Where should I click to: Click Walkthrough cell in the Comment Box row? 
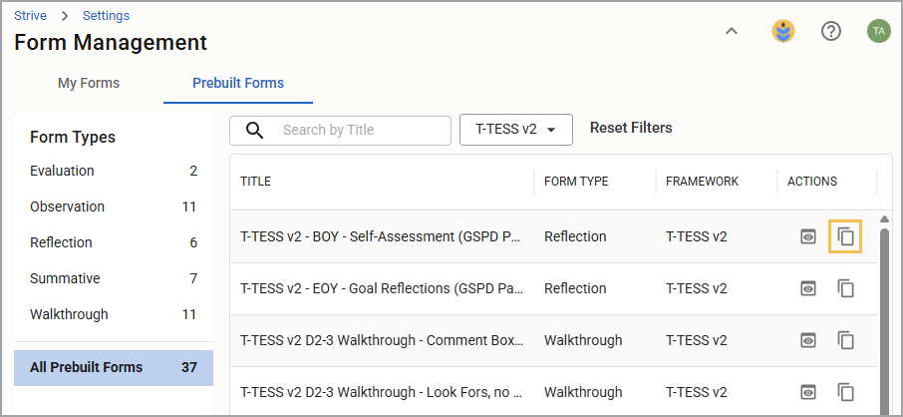pyautogui.click(x=583, y=340)
